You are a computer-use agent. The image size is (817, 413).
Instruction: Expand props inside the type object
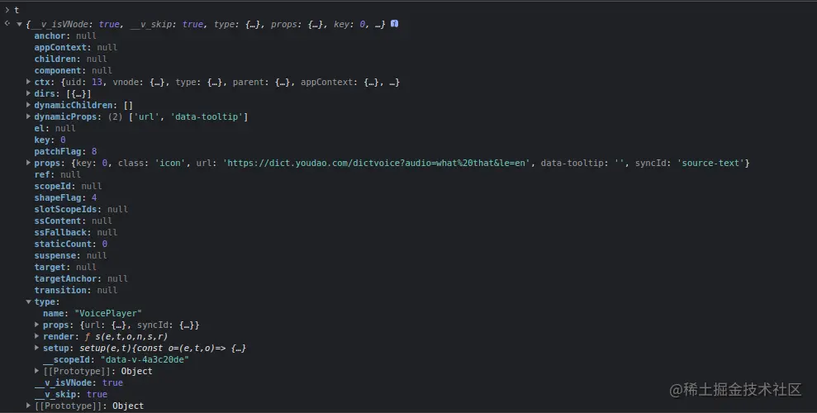pyautogui.click(x=37, y=325)
